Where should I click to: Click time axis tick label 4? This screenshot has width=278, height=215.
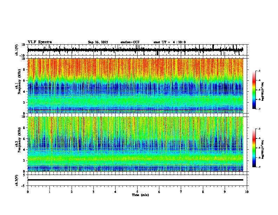(115, 192)
